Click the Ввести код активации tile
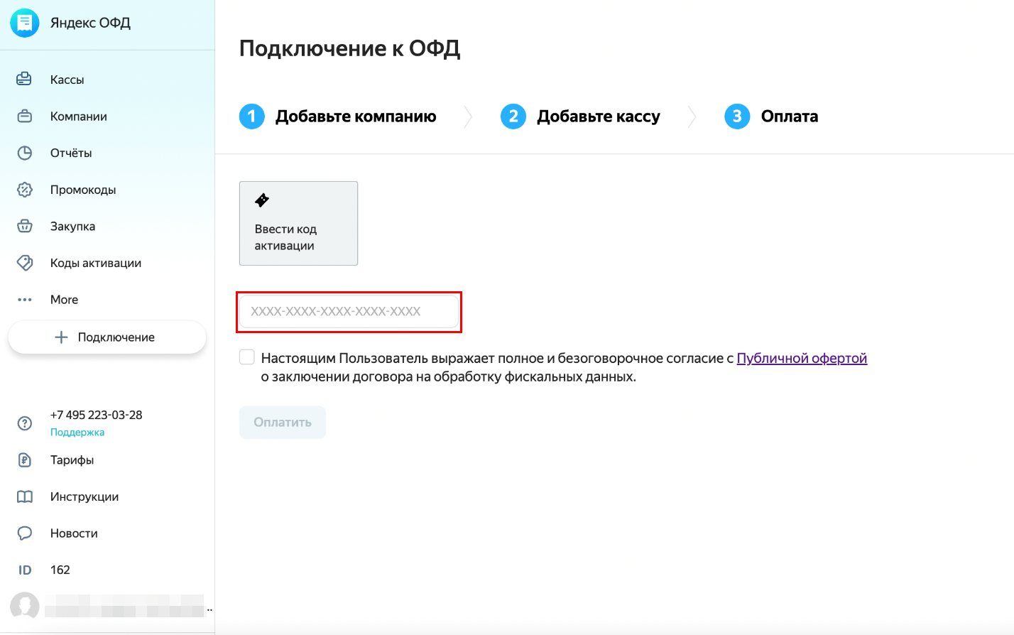The image size is (1014, 635). [x=298, y=223]
